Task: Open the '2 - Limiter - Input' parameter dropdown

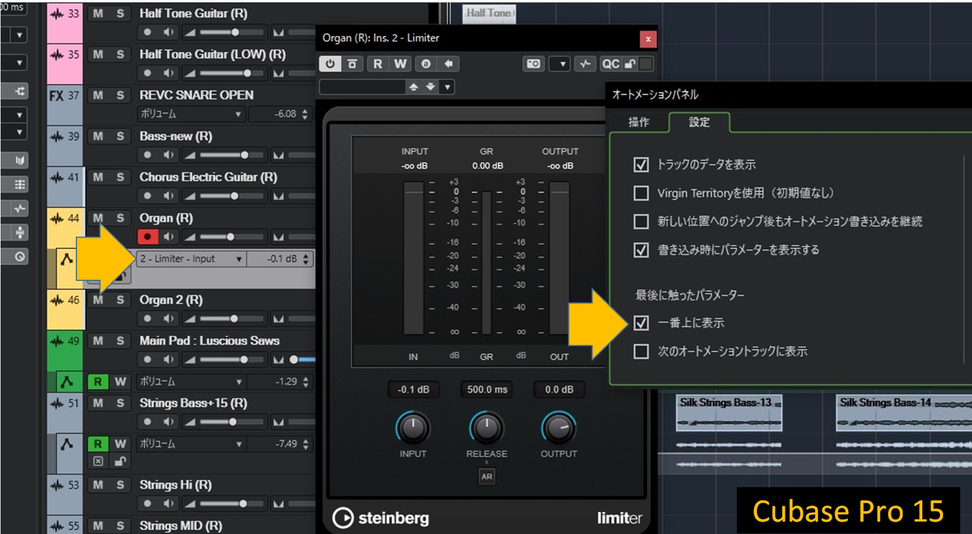Action: [239, 259]
